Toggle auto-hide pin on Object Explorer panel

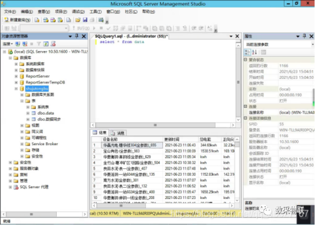click(76, 36)
